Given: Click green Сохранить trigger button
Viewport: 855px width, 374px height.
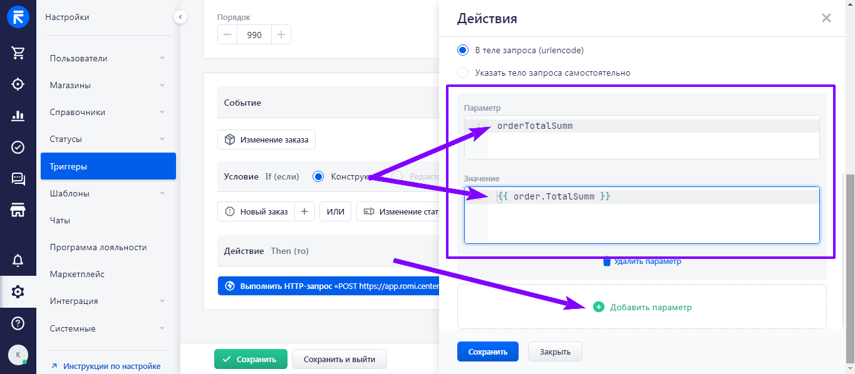Looking at the screenshot, I should pyautogui.click(x=251, y=359).
